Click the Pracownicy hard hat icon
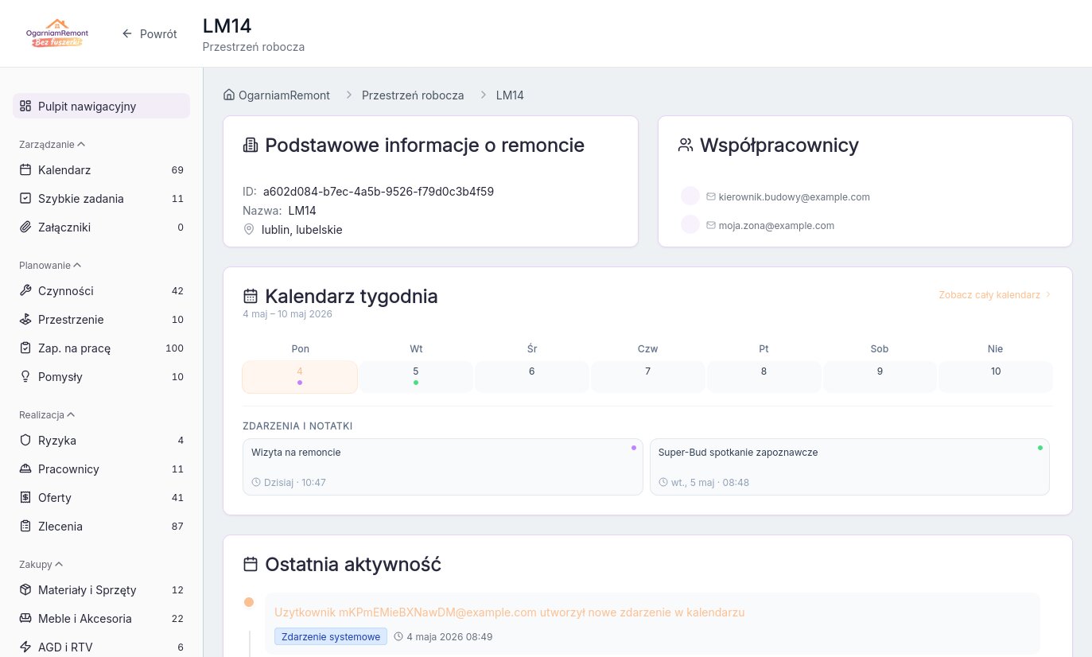The image size is (1092, 657). point(25,469)
